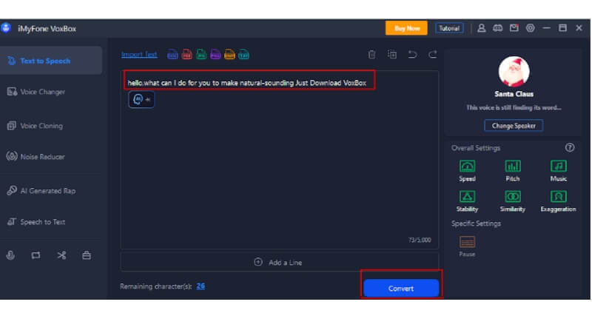The width and height of the screenshot is (592, 333).
Task: Click the orange Buy Now button
Action: [406, 28]
